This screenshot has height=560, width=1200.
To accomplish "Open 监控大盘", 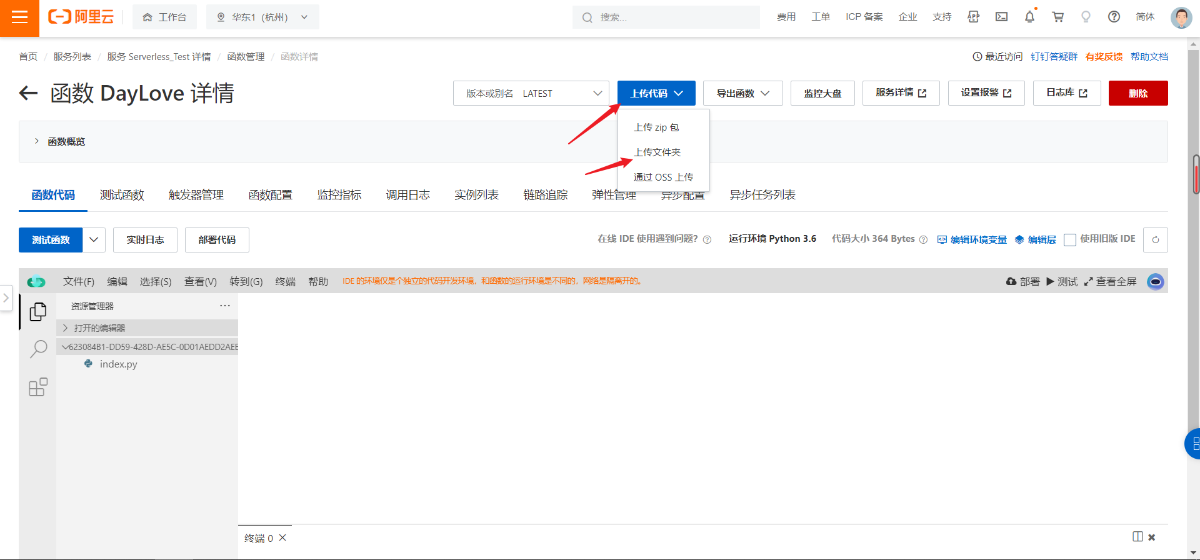I will pyautogui.click(x=822, y=93).
